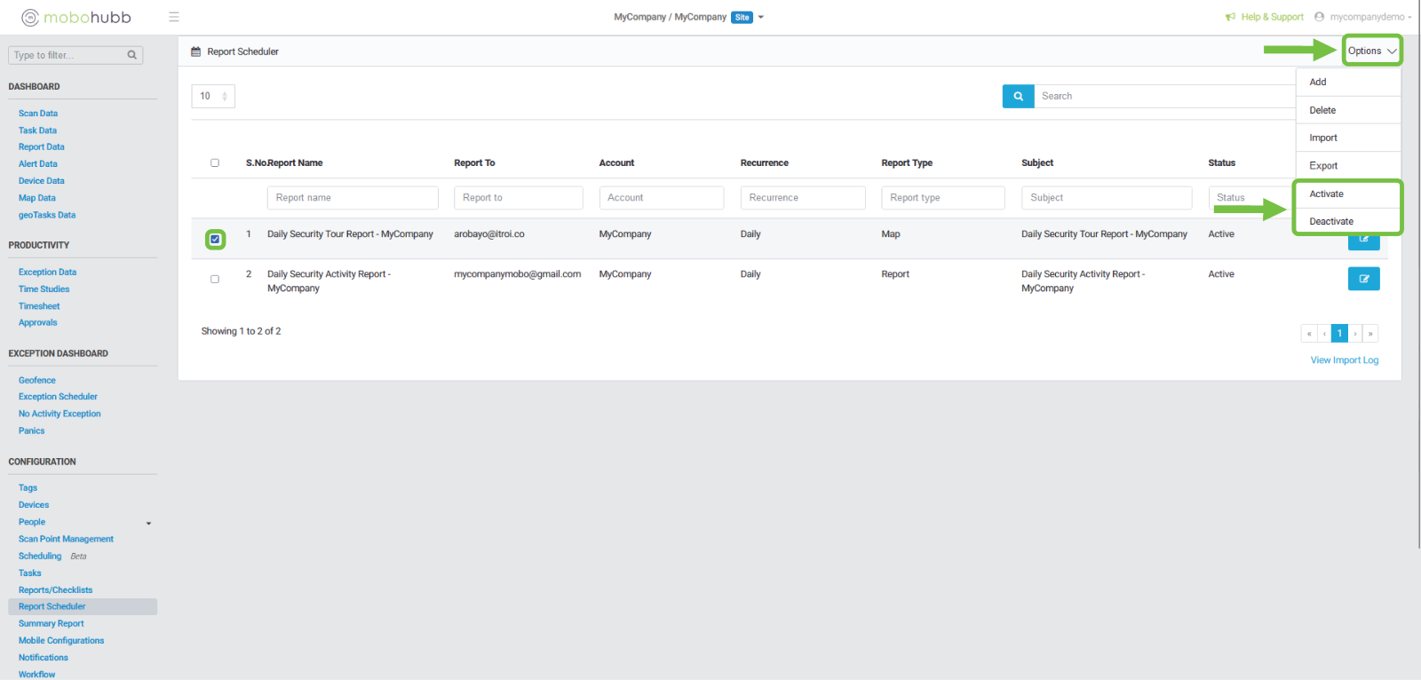Click the blue search magnifier button
Viewport: 1421px width, 680px height.
[1018, 96]
